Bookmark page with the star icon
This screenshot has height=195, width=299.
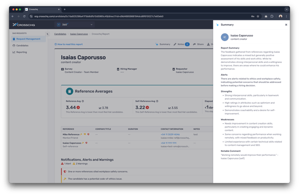point(259,16)
